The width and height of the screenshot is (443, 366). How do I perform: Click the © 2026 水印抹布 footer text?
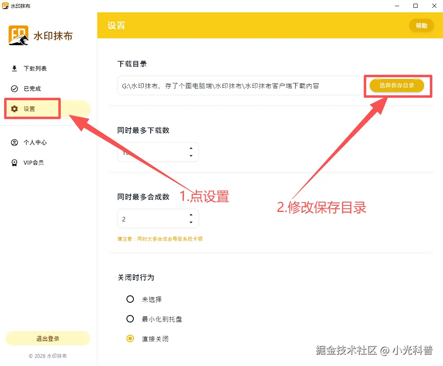(x=48, y=356)
